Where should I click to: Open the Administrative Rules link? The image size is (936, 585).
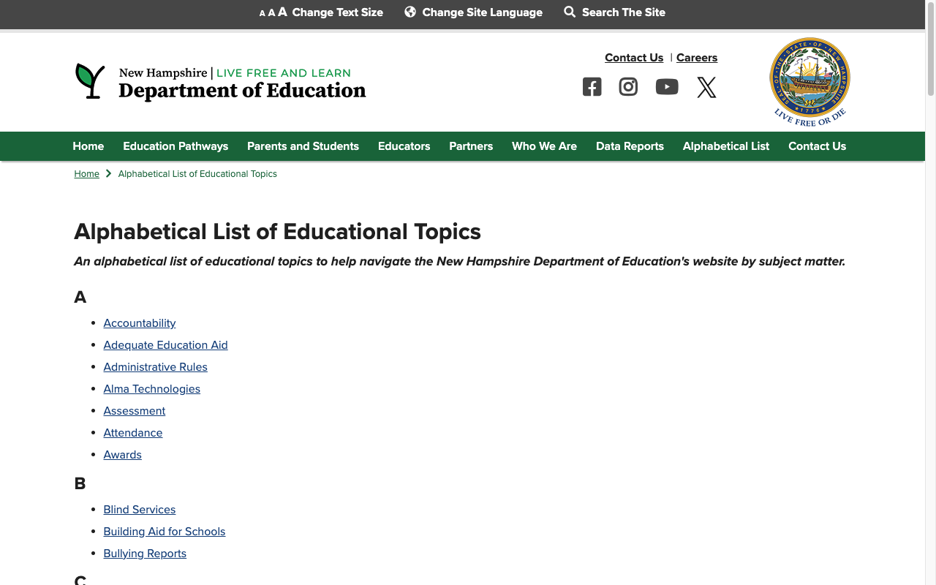click(x=155, y=367)
